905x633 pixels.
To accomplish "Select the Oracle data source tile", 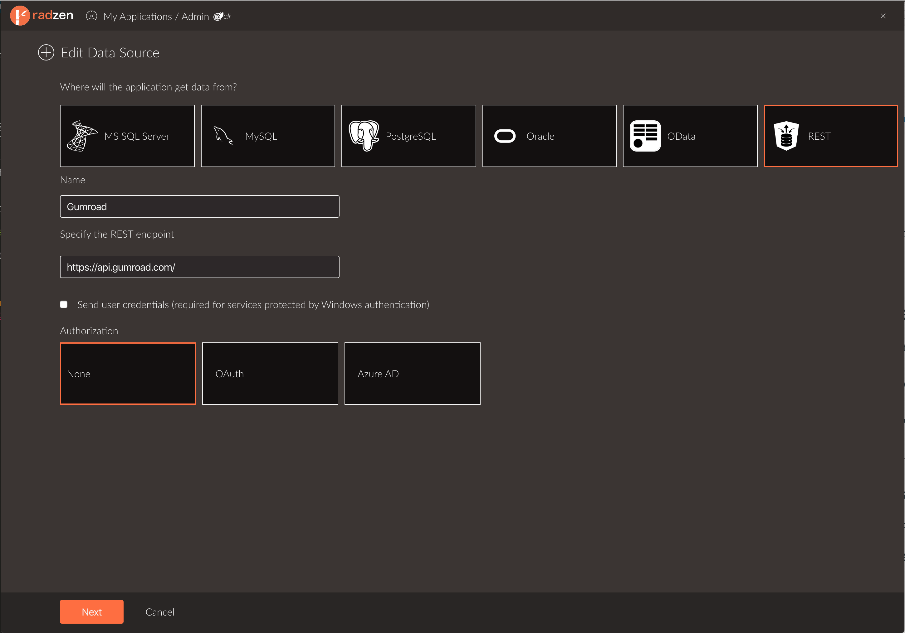I will point(550,136).
